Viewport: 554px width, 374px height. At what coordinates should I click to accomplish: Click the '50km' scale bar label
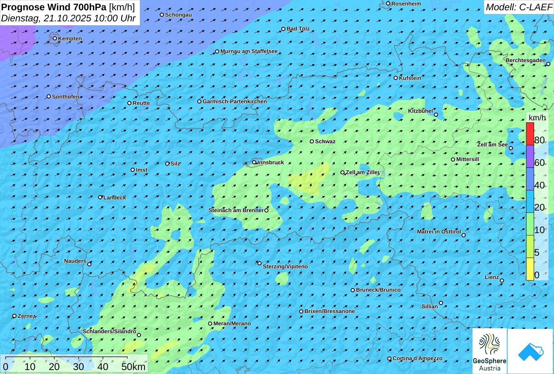click(133, 366)
